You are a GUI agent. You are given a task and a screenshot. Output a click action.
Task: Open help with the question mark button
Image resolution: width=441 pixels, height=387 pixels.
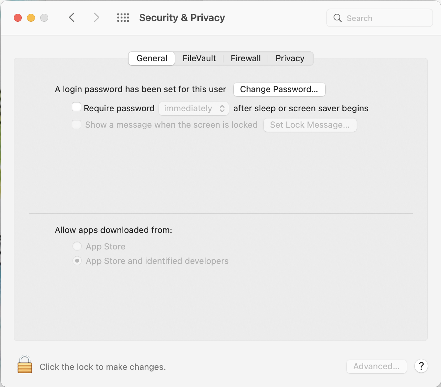tap(421, 366)
